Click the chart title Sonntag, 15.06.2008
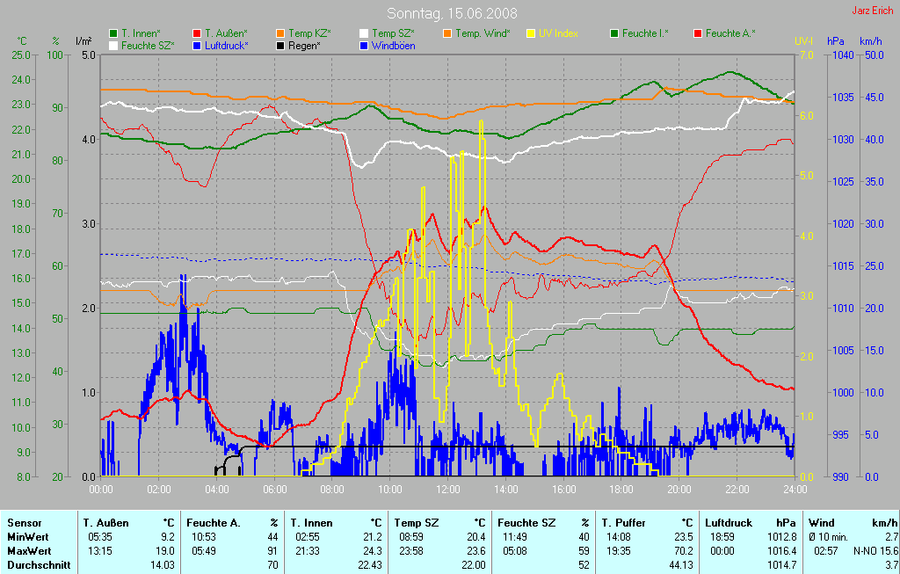900x574 pixels. point(452,13)
